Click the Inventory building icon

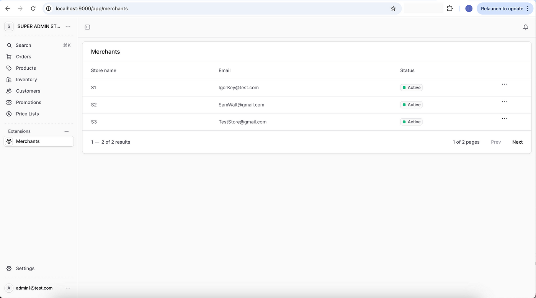coord(9,80)
